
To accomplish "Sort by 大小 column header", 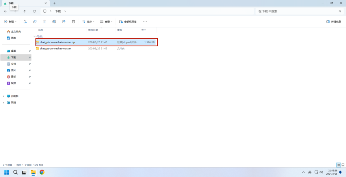I will coord(144,30).
